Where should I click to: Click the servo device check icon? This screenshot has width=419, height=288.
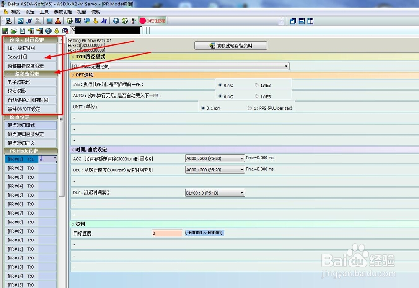[x=134, y=21]
